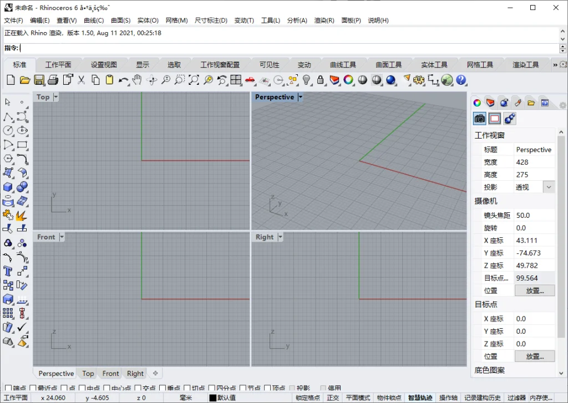
Task: Select the Pan hand tool
Action: (x=136, y=80)
